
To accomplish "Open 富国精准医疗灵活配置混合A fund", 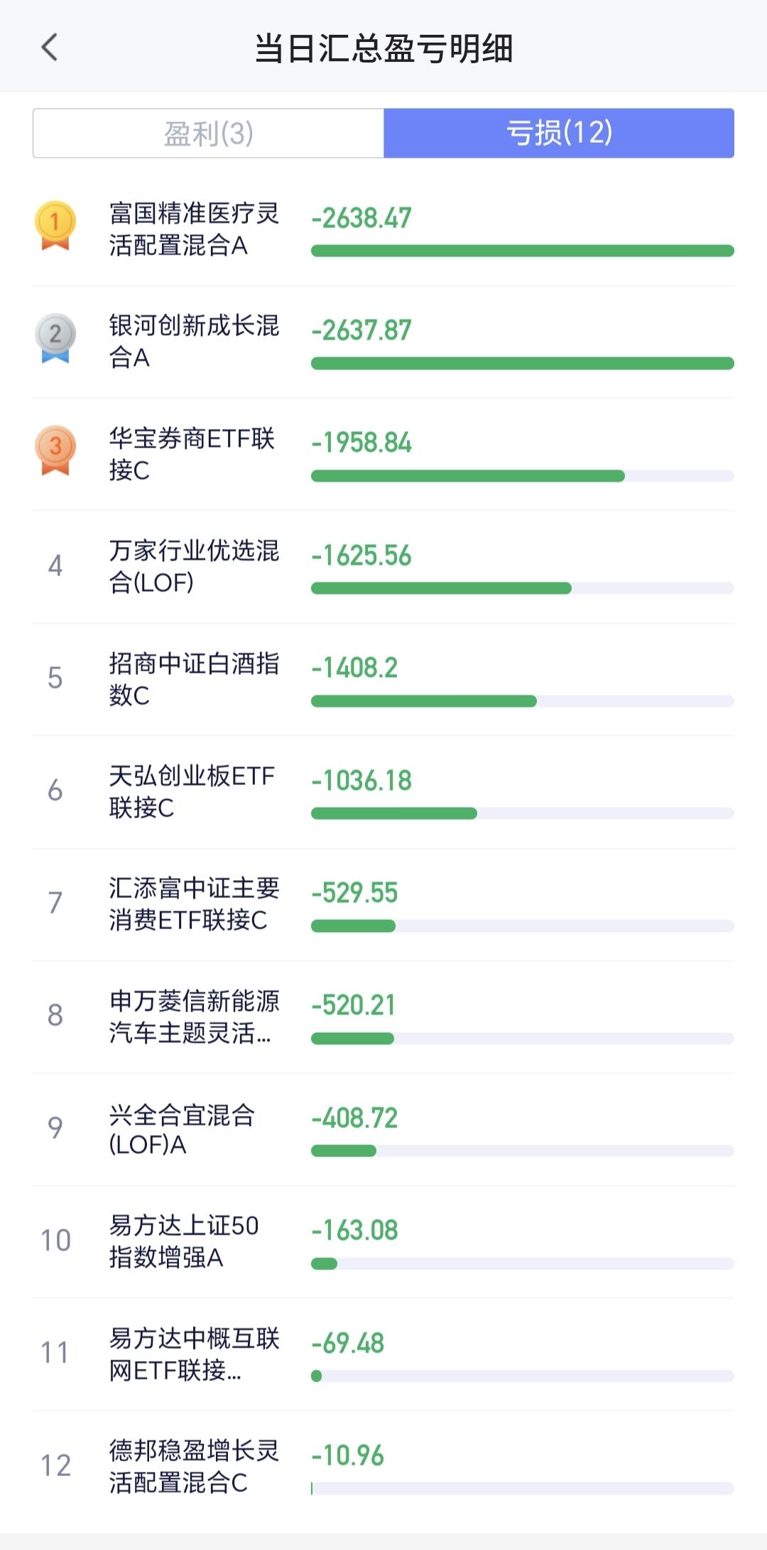I will [x=193, y=229].
